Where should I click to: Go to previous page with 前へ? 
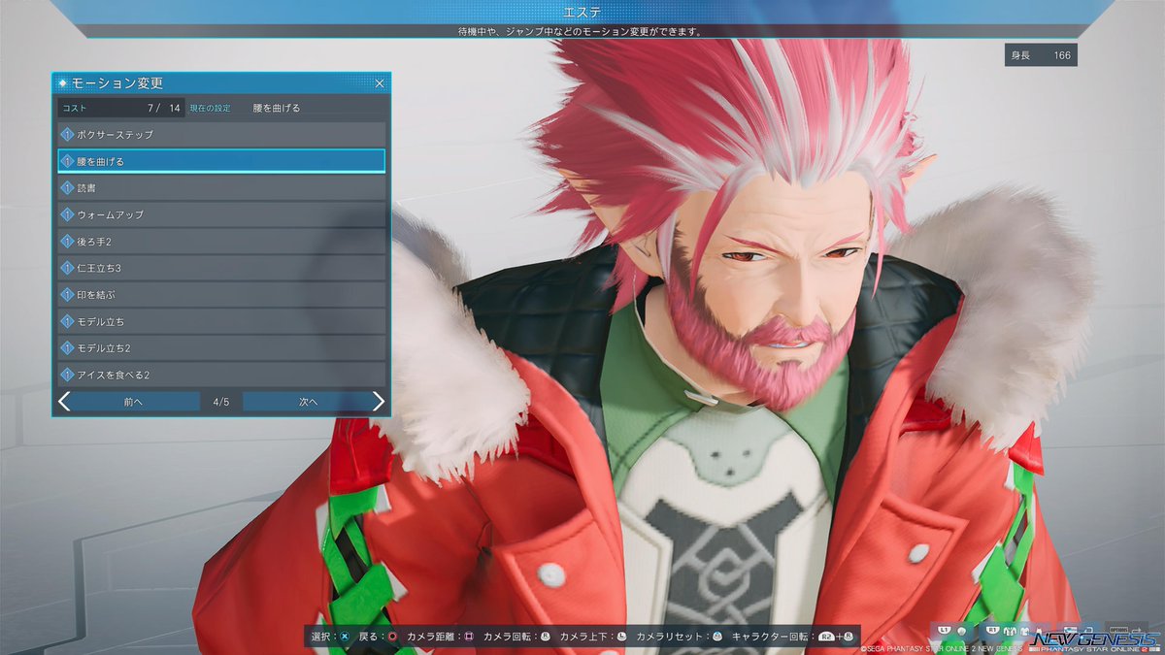pos(128,402)
